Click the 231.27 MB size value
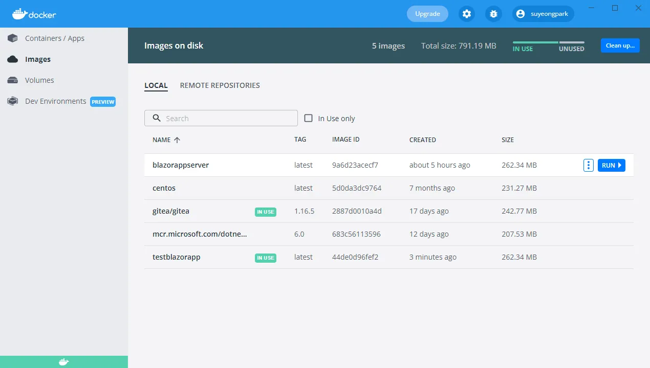Viewport: 650px width, 368px height. coord(519,188)
